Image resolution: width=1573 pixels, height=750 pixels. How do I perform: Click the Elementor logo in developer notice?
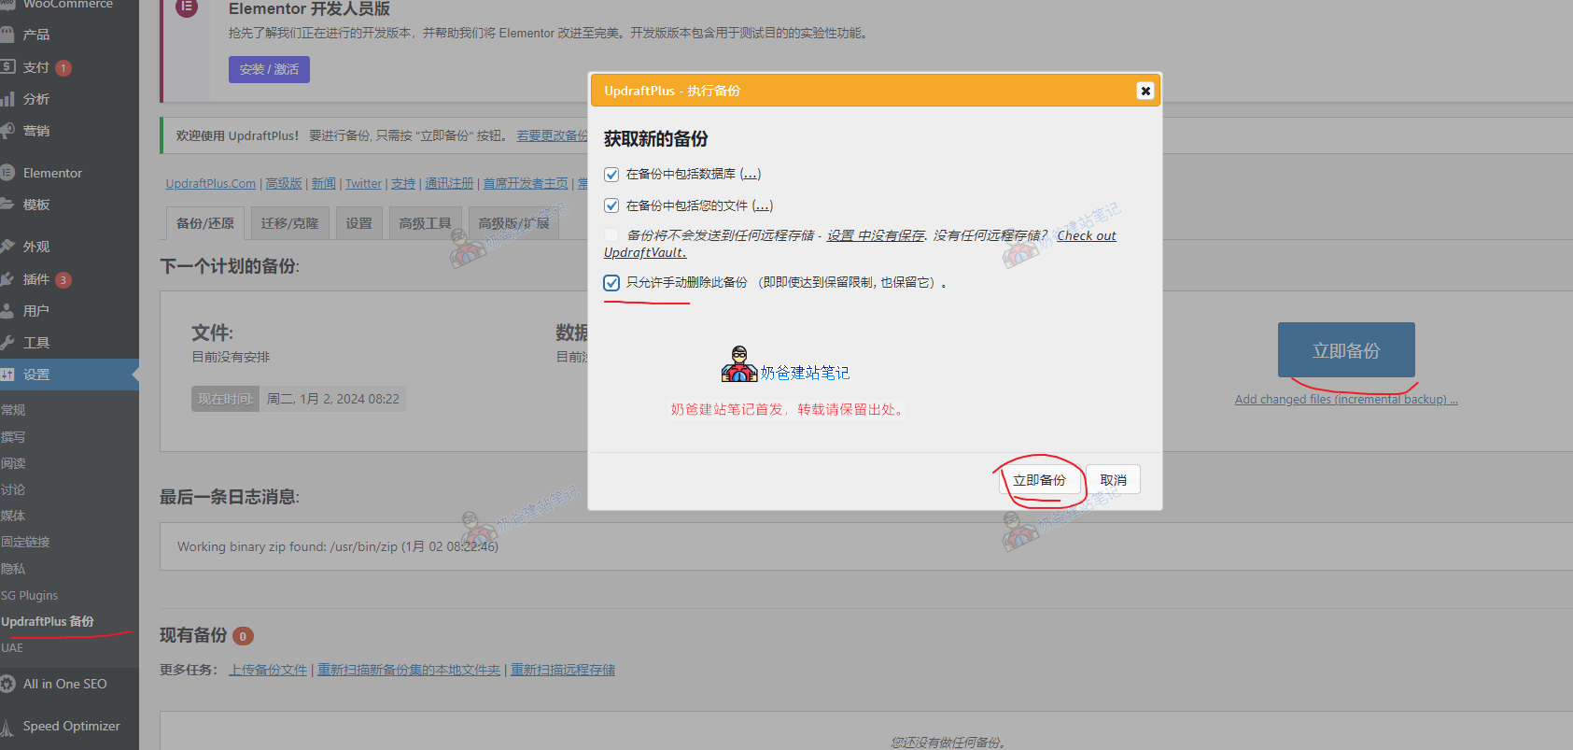tap(187, 7)
